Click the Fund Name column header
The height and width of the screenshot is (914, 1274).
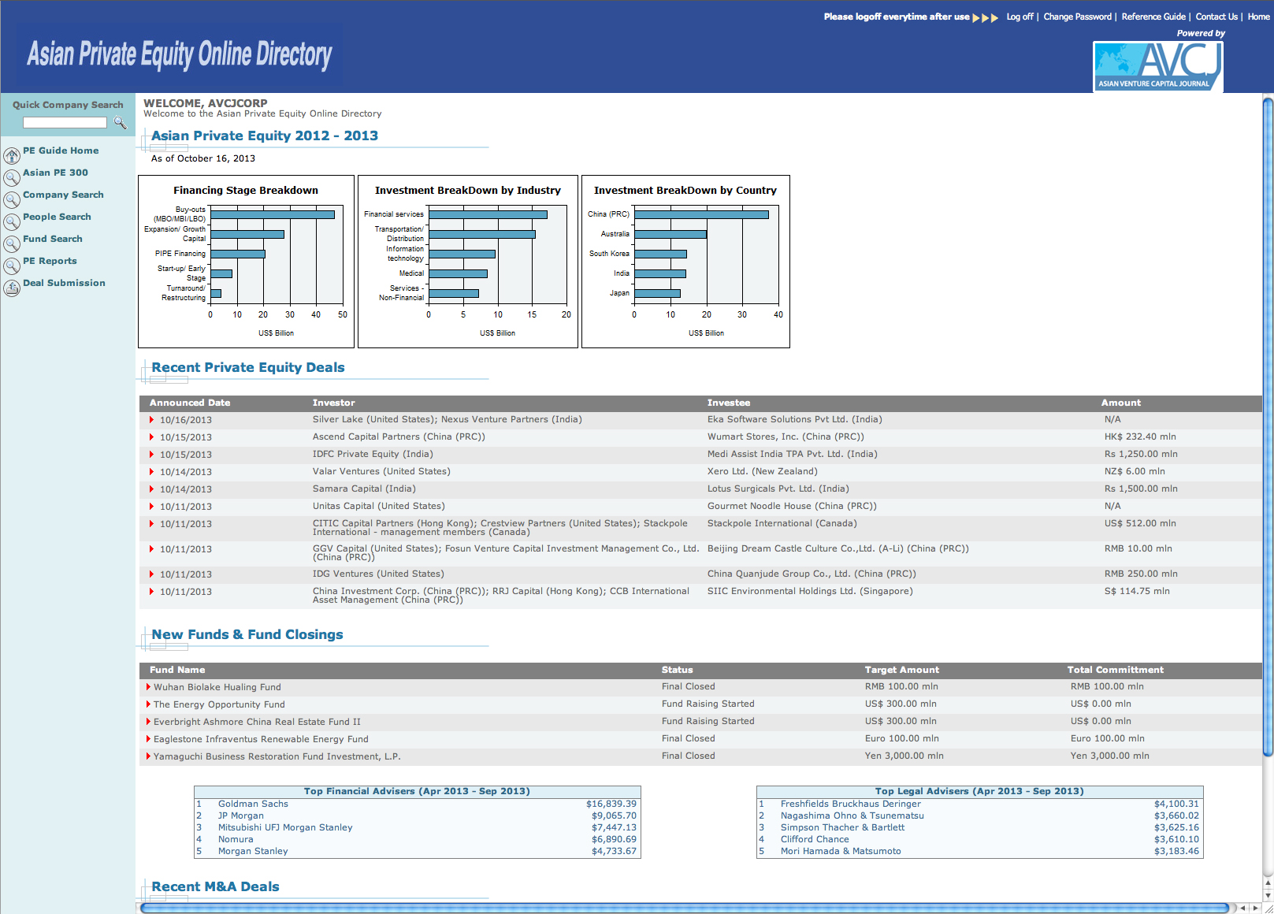pos(177,671)
